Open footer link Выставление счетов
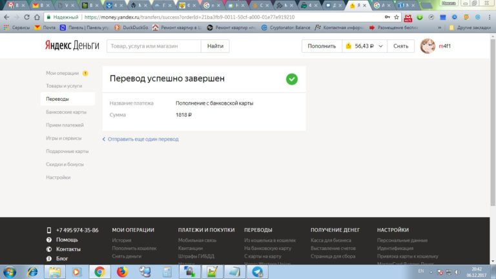The height and width of the screenshot is (279, 496). 333,248
